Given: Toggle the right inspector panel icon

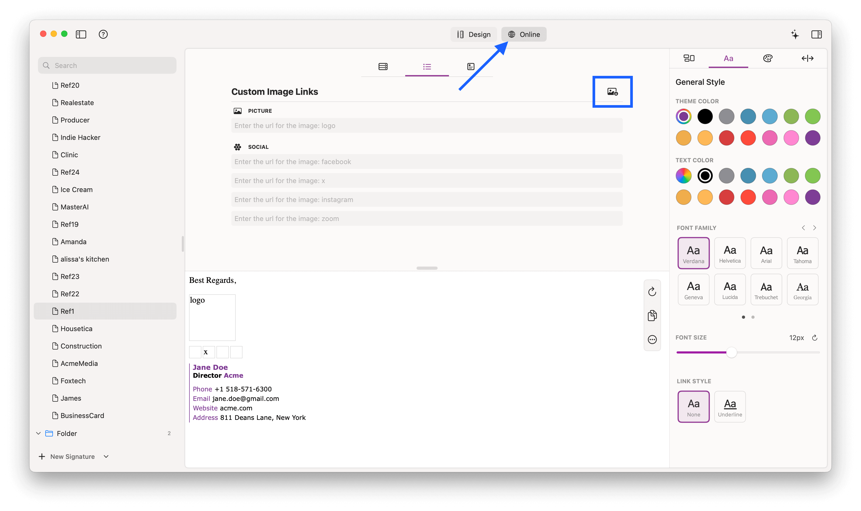Looking at the screenshot, I should pyautogui.click(x=816, y=34).
